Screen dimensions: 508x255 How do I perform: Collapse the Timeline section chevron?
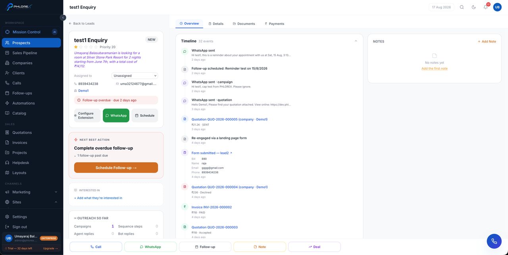pos(356,41)
